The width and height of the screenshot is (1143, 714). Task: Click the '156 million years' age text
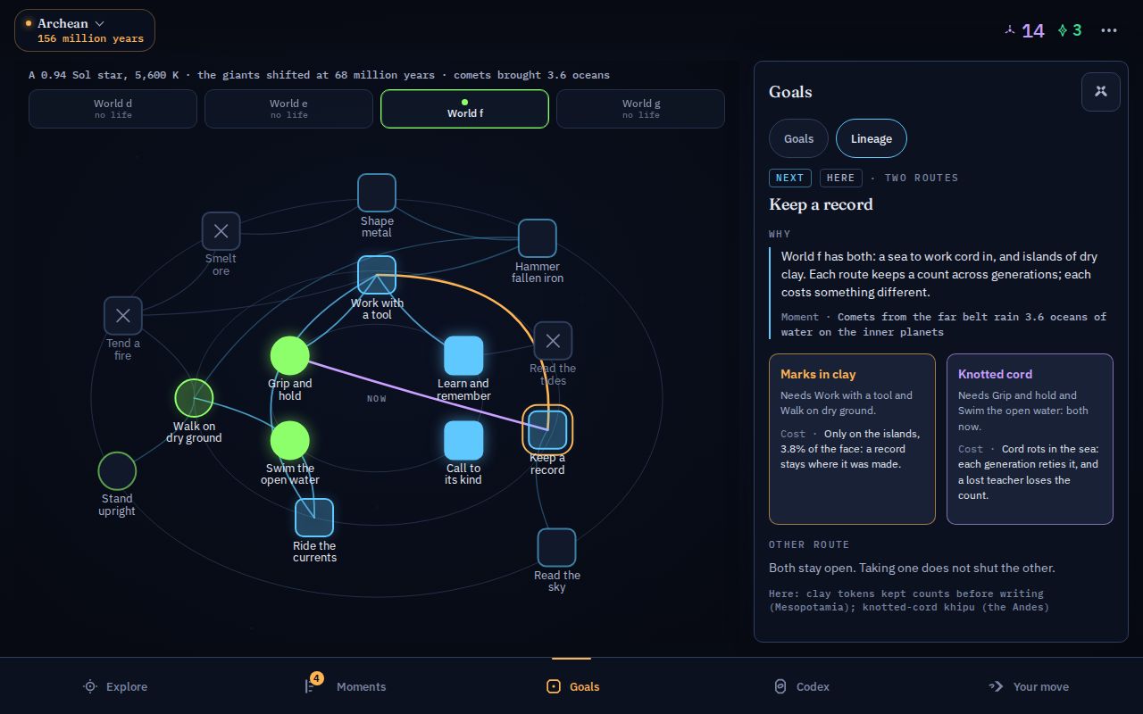(90, 38)
